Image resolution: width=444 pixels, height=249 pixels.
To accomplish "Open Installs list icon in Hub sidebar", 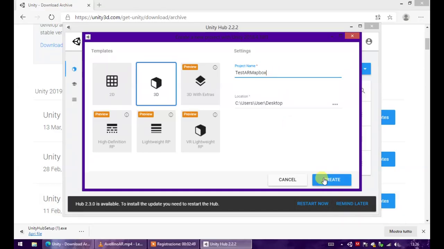I will [74, 100].
